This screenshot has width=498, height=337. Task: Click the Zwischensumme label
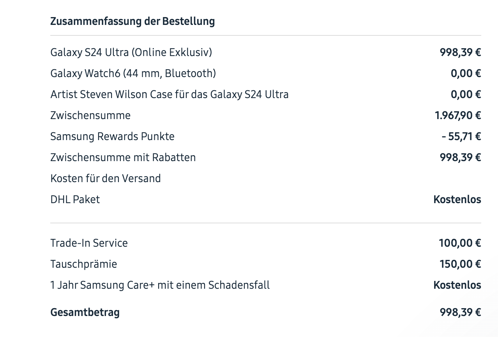click(x=90, y=115)
